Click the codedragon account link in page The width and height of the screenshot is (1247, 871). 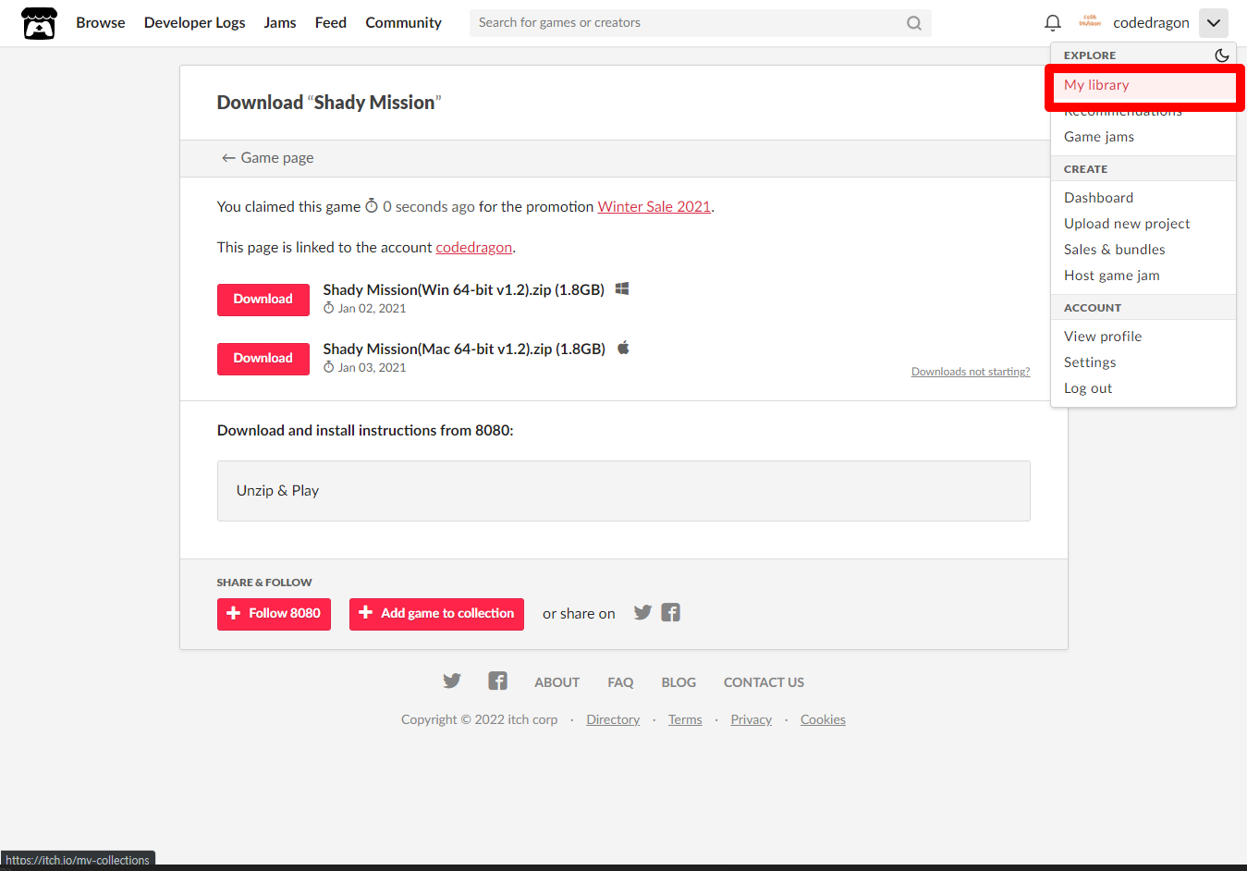[474, 248]
